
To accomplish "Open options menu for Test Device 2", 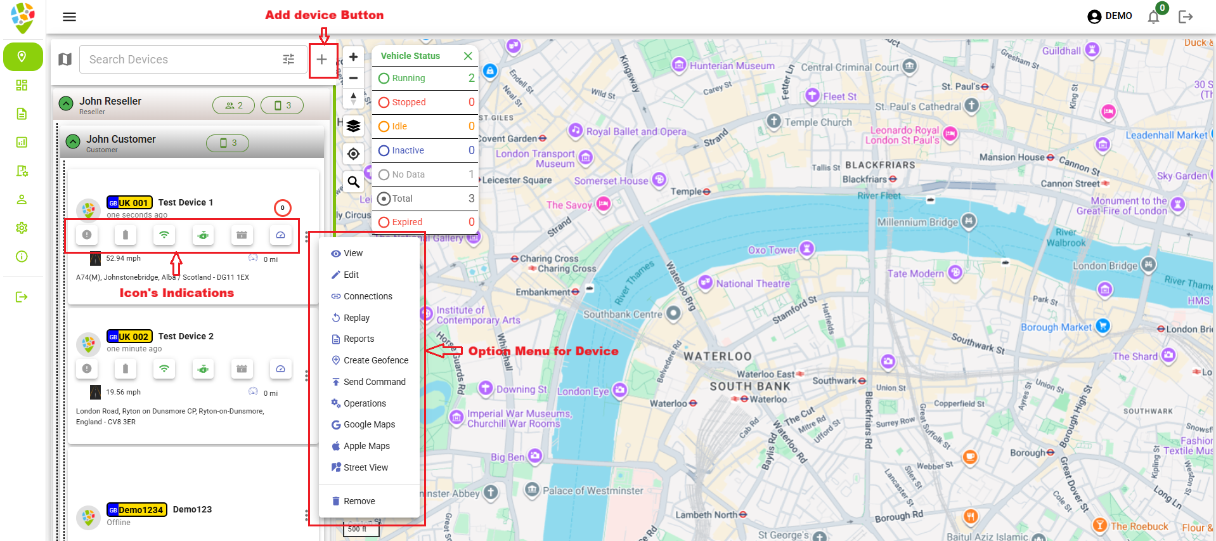I will [x=306, y=375].
